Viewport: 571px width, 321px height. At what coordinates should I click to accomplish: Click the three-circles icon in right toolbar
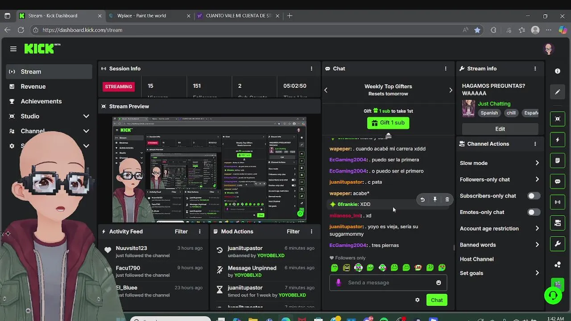pos(558,264)
